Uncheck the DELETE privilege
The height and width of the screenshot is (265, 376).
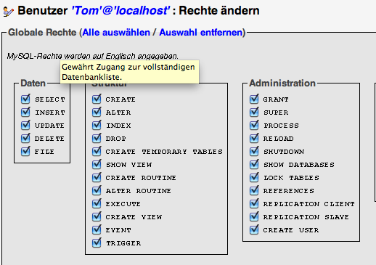coord(25,138)
